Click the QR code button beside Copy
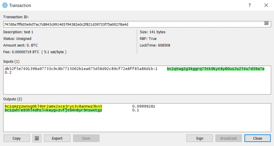 tap(37, 138)
